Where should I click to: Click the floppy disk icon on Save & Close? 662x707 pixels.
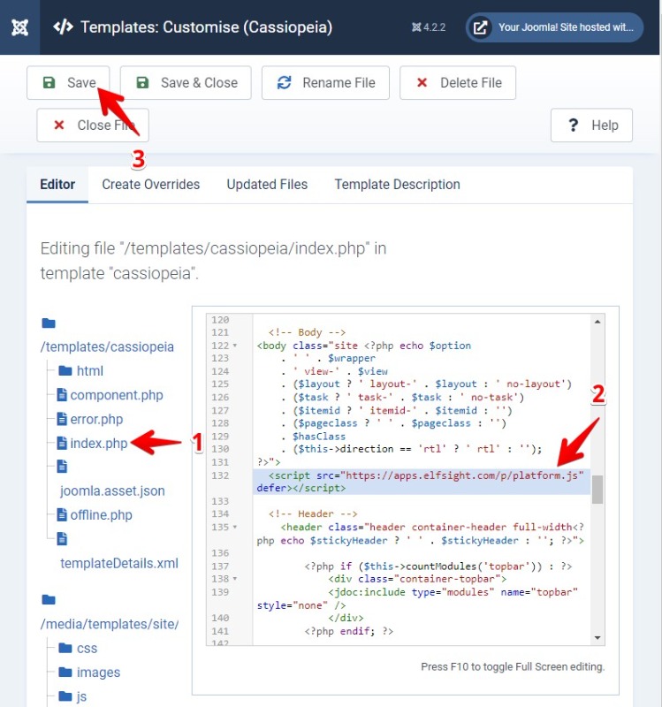(142, 82)
